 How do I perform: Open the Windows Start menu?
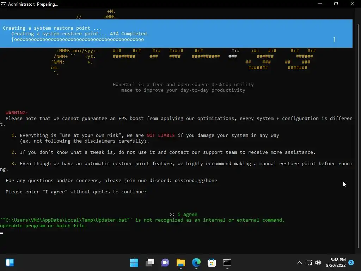134,262
